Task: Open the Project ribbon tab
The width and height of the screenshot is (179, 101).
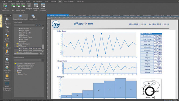Action: 27,1
